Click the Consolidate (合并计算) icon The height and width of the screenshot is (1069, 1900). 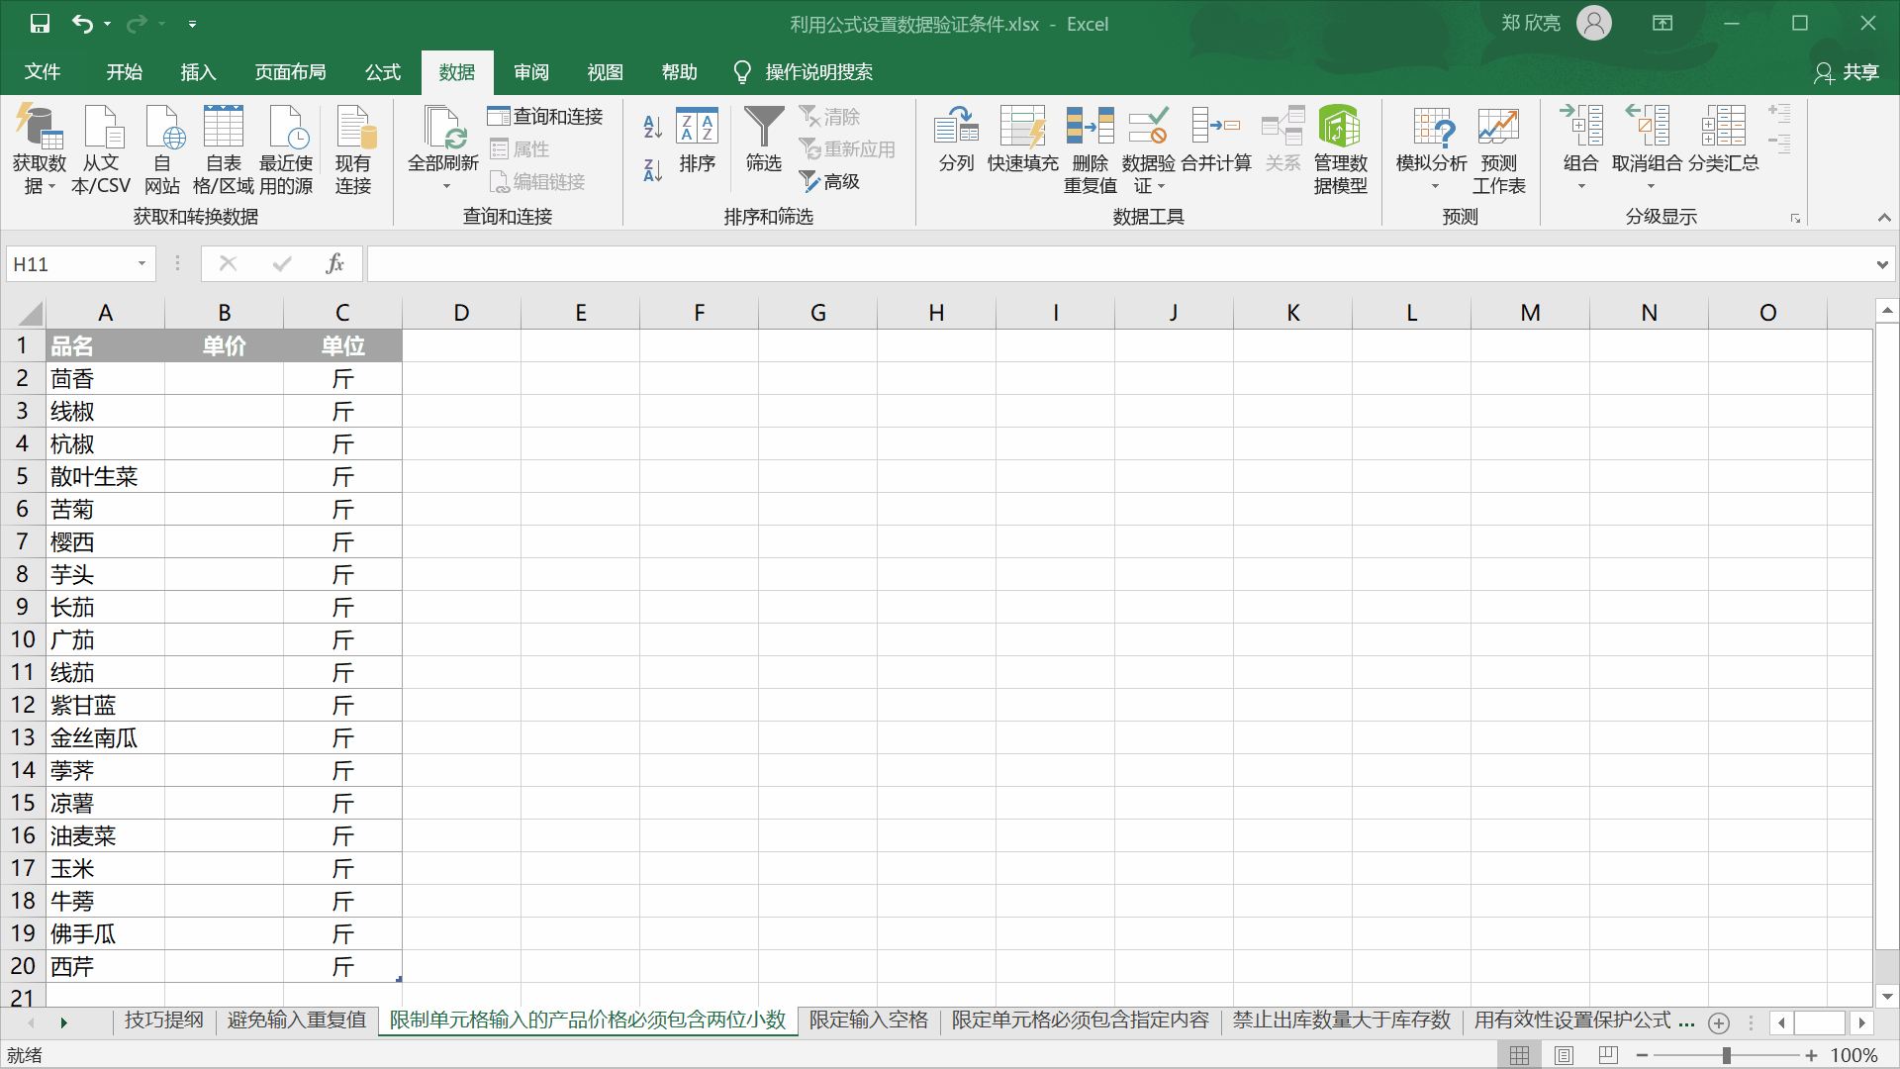pyautogui.click(x=1215, y=128)
